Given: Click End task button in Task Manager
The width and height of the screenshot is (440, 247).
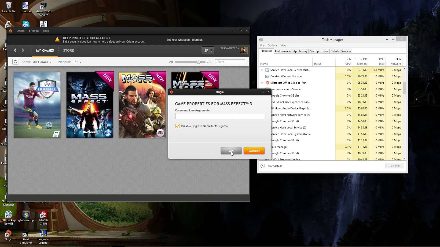Looking at the screenshot, I should [x=395, y=166].
